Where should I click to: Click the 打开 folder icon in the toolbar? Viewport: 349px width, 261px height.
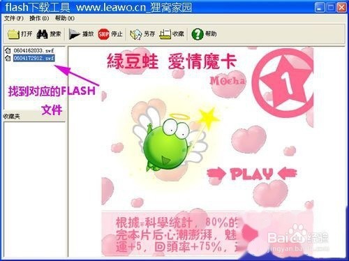13,34
